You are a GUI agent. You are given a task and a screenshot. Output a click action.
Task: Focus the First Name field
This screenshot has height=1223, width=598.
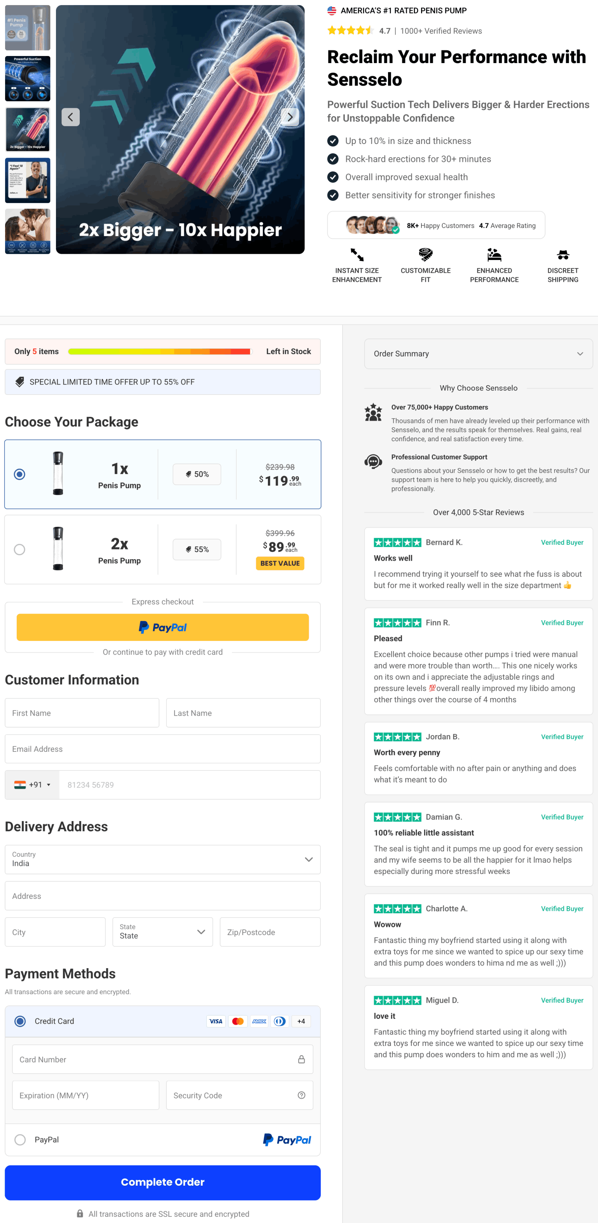coord(82,712)
